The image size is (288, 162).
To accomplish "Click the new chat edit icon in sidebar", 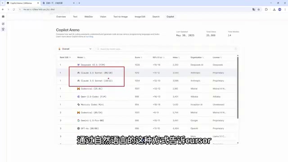I will [3, 24].
